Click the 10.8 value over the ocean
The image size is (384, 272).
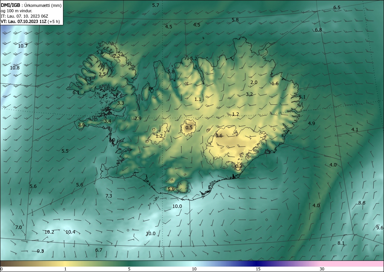pyautogui.click(x=15, y=68)
